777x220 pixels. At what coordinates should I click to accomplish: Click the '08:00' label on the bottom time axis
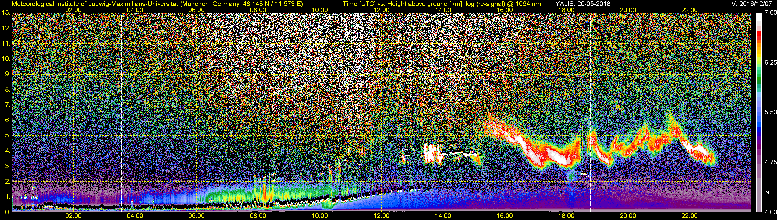tap(258, 216)
